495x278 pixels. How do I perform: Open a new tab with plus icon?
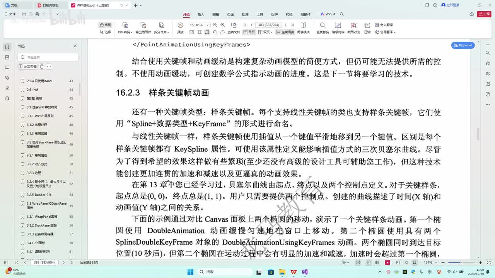click(135, 5)
